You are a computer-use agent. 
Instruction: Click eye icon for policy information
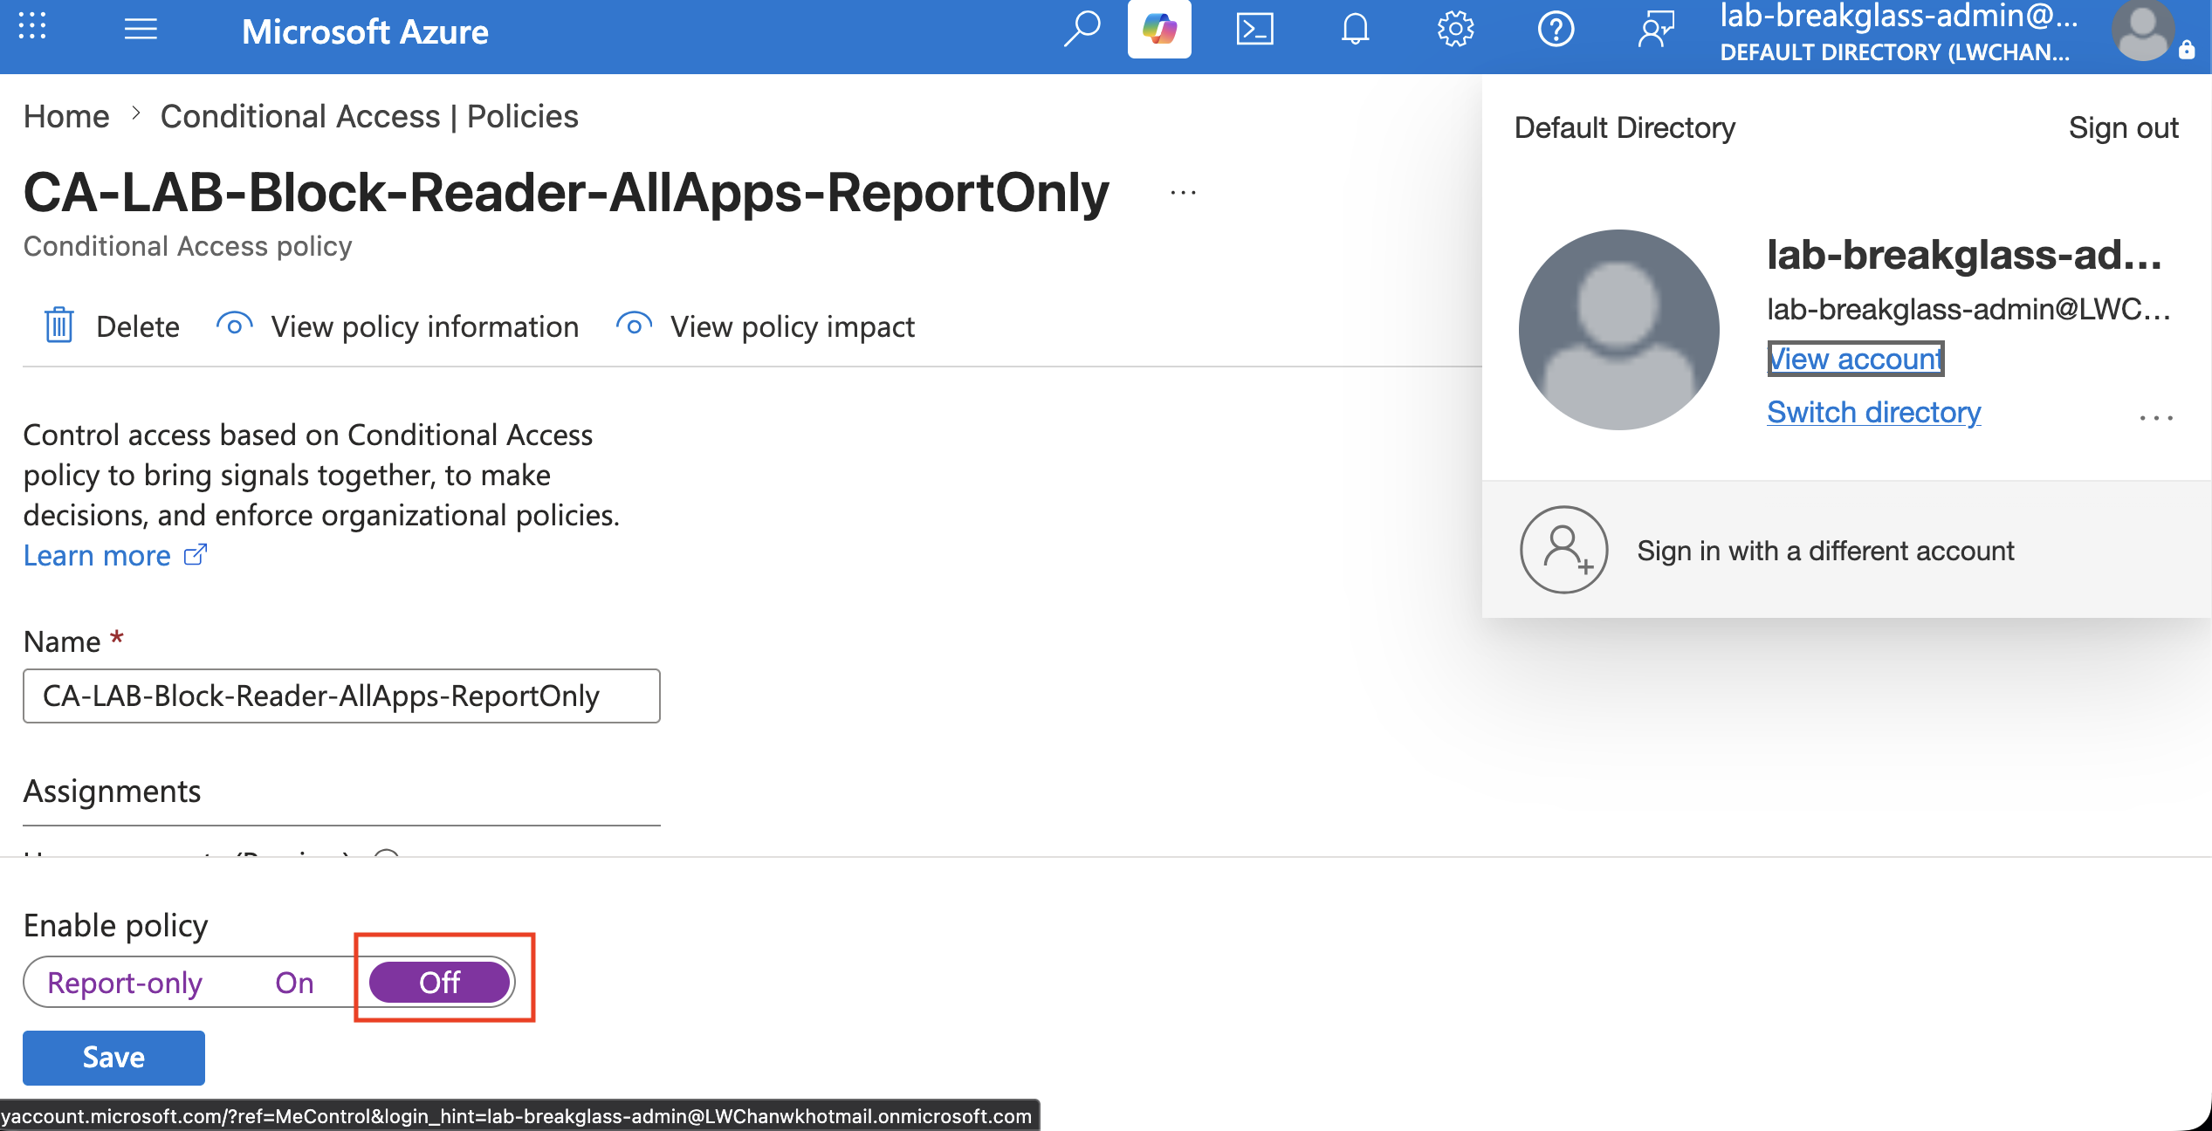[x=234, y=326]
